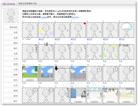Screen dimensions: 138x106
Task: Choose background 21 with 'w' speech bubble
Action: coord(30,95)
